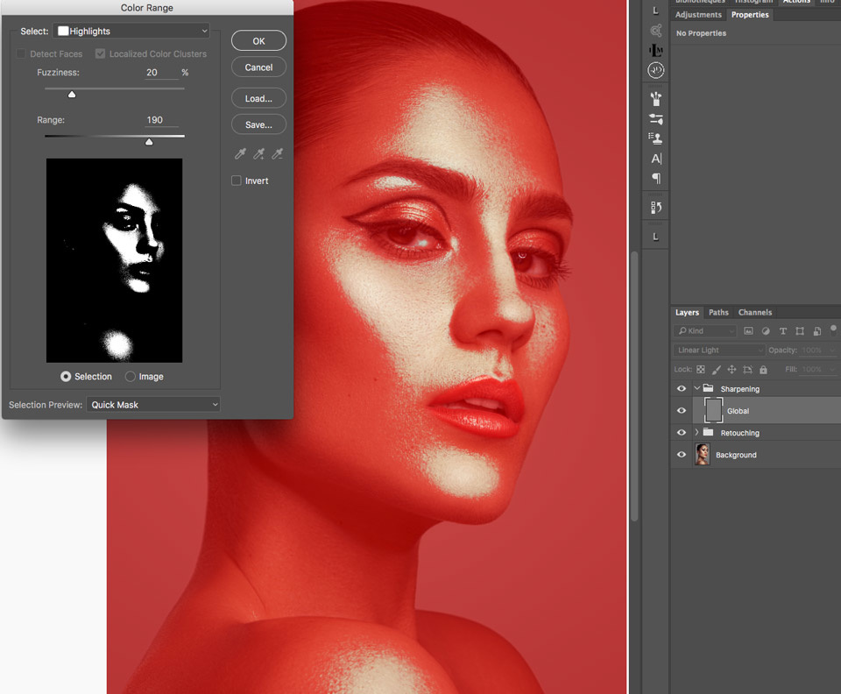
Task: Switch to the Channels tab
Action: point(754,312)
